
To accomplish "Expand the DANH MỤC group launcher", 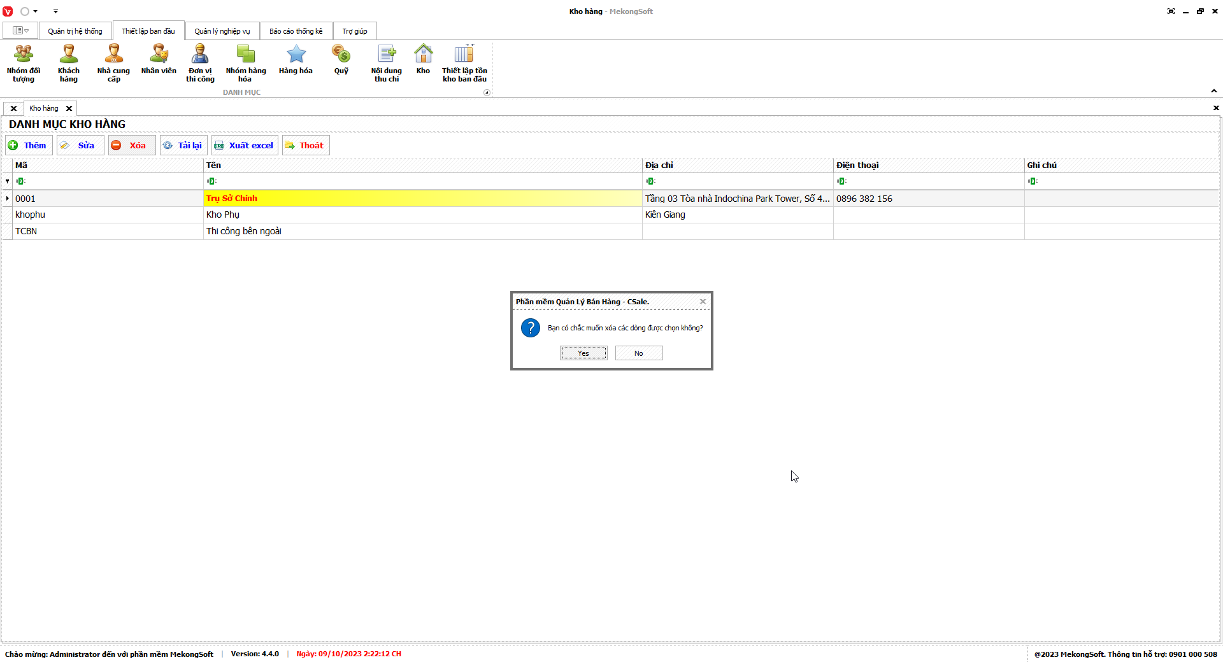I will (x=487, y=93).
